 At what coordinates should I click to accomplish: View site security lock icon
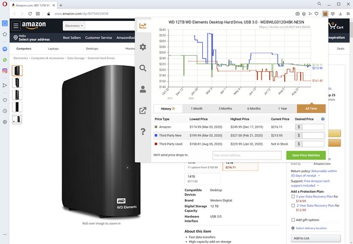click(x=48, y=14)
